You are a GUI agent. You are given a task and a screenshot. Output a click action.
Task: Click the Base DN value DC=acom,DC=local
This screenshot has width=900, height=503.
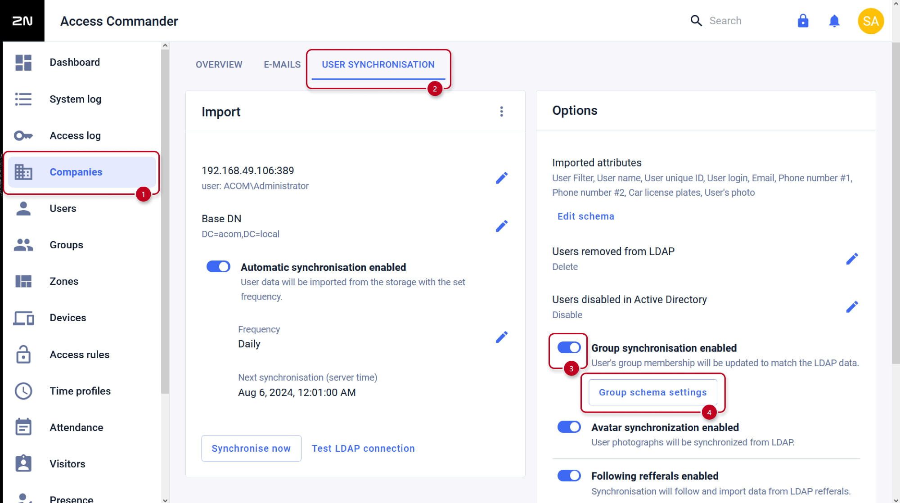(x=240, y=234)
